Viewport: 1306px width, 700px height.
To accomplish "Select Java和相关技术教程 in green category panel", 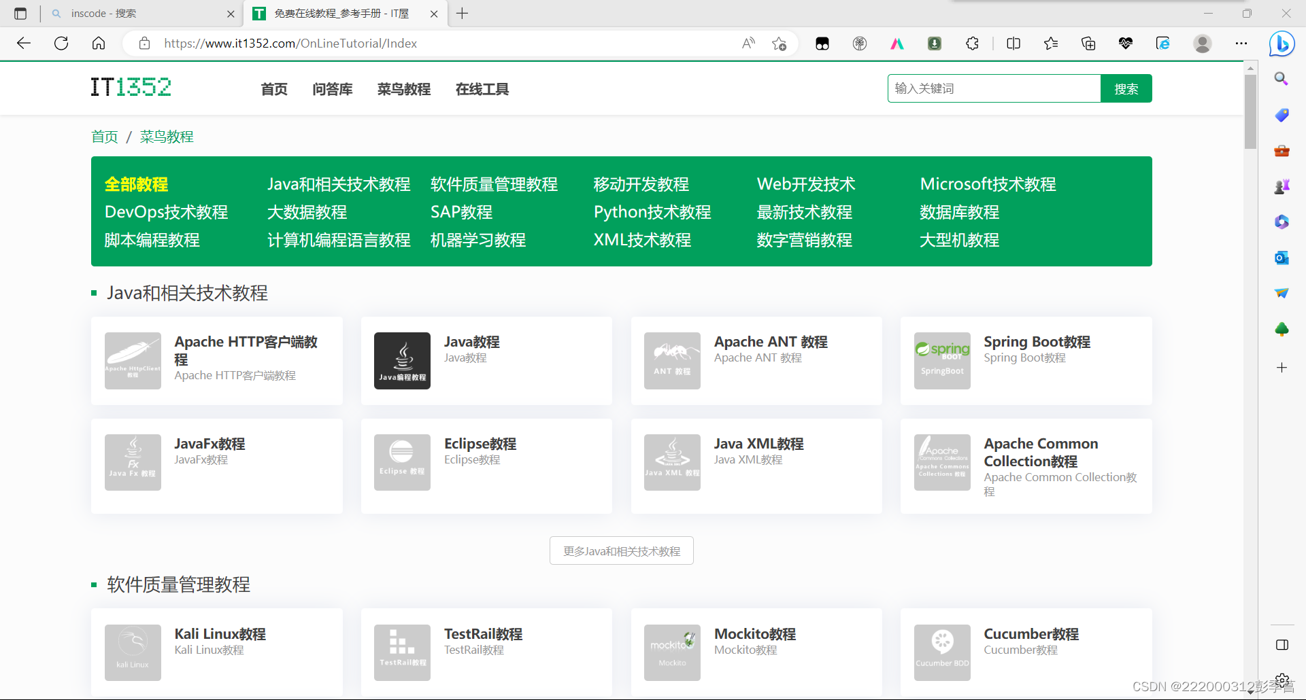I will tap(339, 184).
